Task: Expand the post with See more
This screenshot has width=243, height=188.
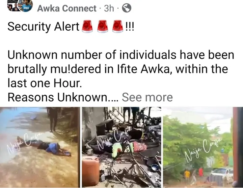Action: [147, 97]
